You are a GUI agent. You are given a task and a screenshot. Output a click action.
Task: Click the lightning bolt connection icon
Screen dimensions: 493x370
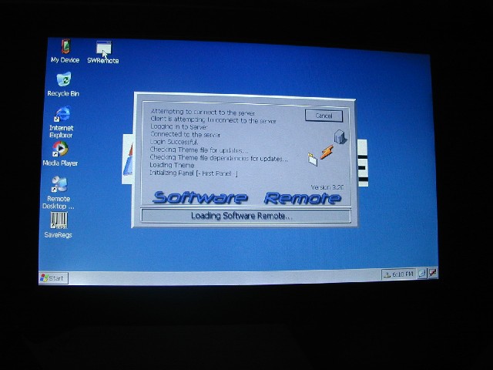point(327,152)
